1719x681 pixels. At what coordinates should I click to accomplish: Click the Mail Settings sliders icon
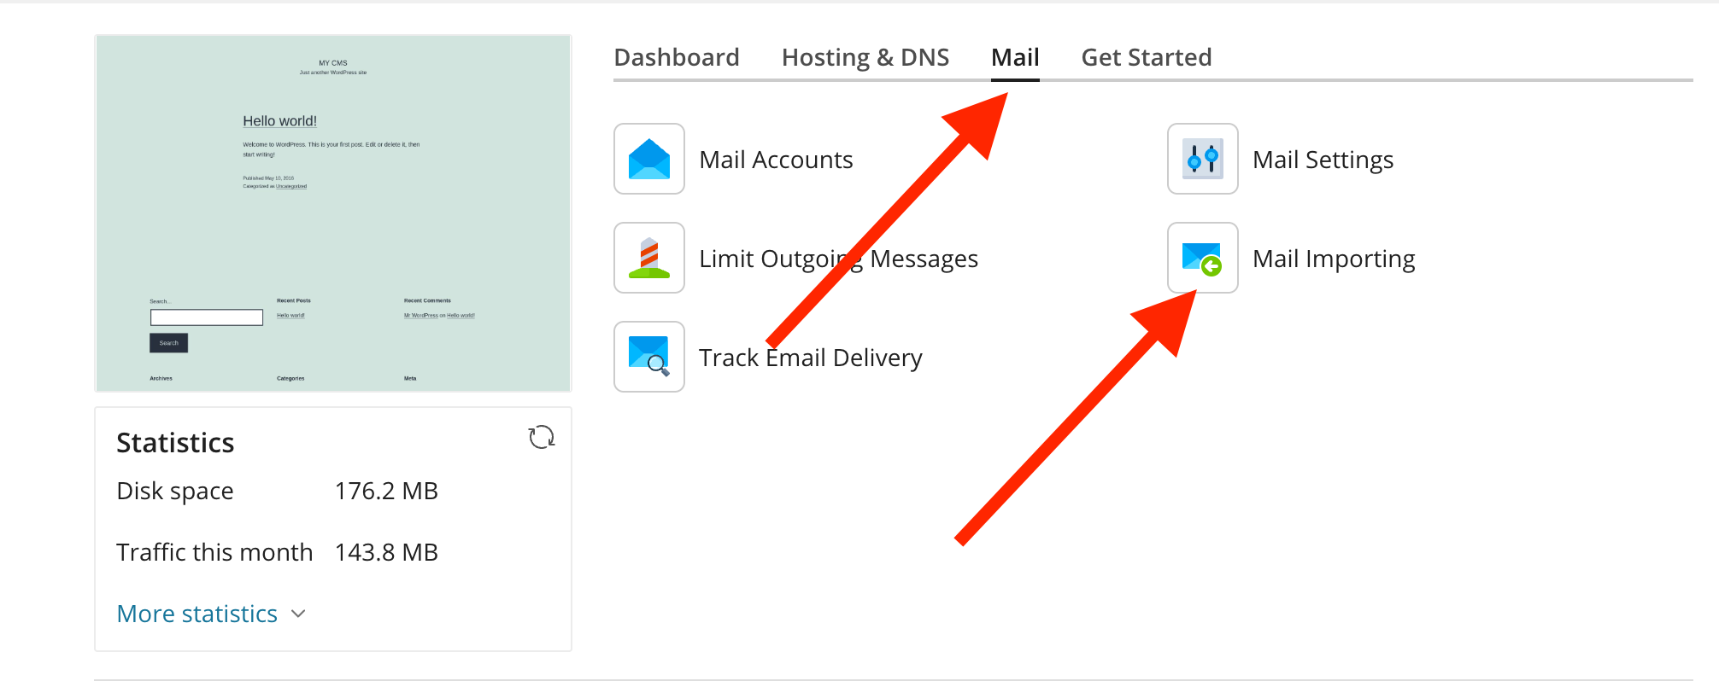click(1202, 159)
